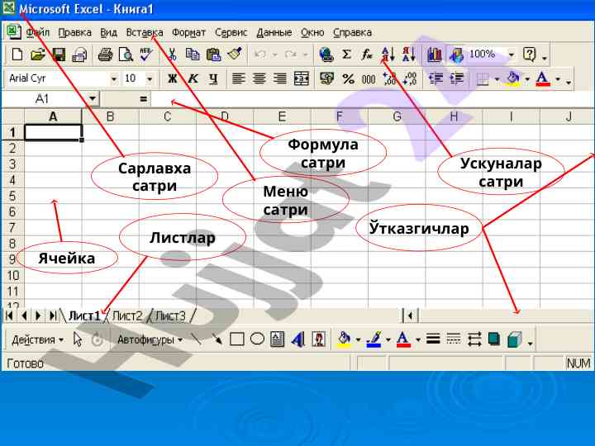The width and height of the screenshot is (595, 446).
Task: Cut selection with scissors icon
Action: coord(172,55)
